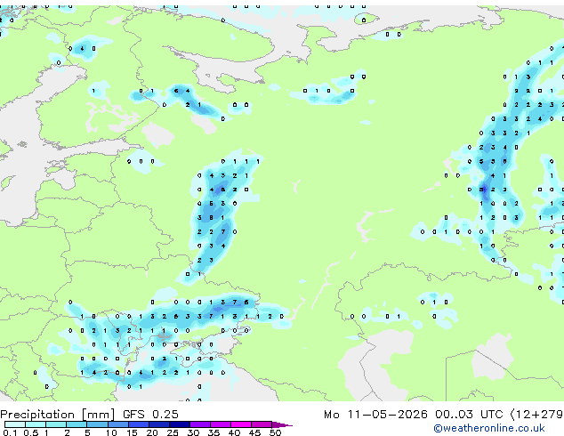
Task: Select the 35–40 mm violet legend swatch
Action: (x=220, y=424)
